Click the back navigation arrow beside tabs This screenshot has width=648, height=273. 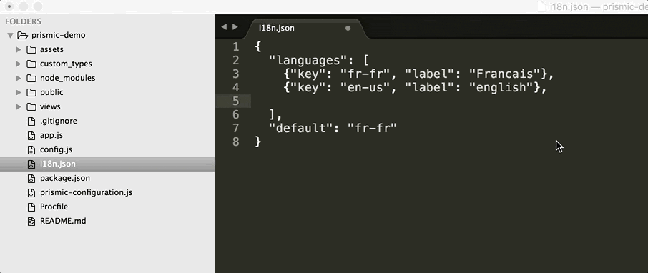coord(224,27)
